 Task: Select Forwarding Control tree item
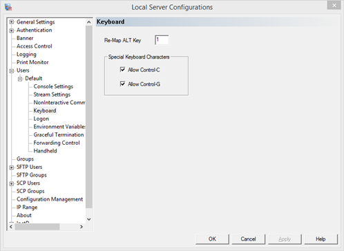click(57, 143)
